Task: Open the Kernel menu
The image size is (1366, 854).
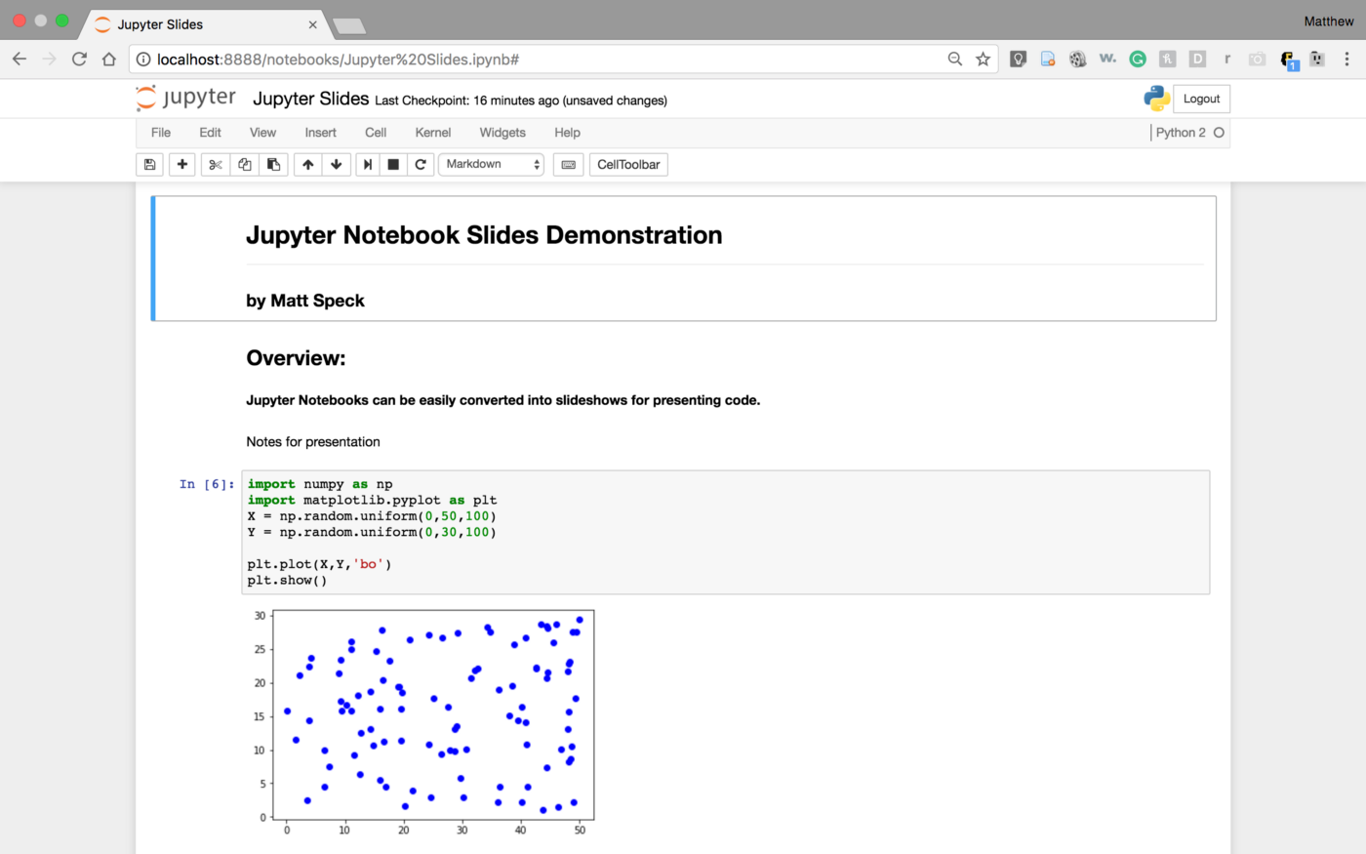Action: [432, 132]
